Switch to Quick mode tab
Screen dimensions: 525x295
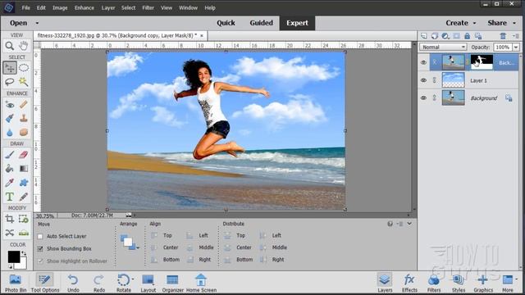pos(226,23)
